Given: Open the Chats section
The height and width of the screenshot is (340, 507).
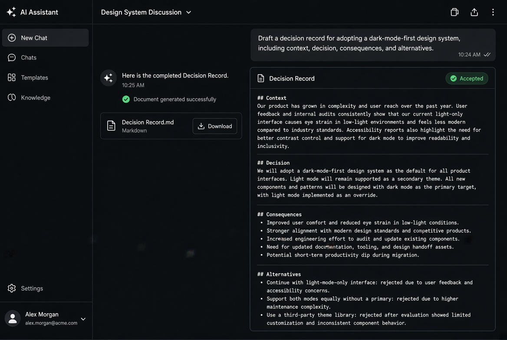Looking at the screenshot, I should coord(45,58).
